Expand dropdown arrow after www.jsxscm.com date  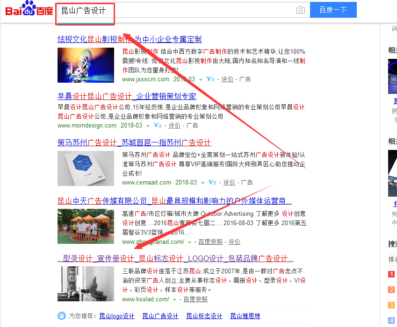click(x=201, y=80)
